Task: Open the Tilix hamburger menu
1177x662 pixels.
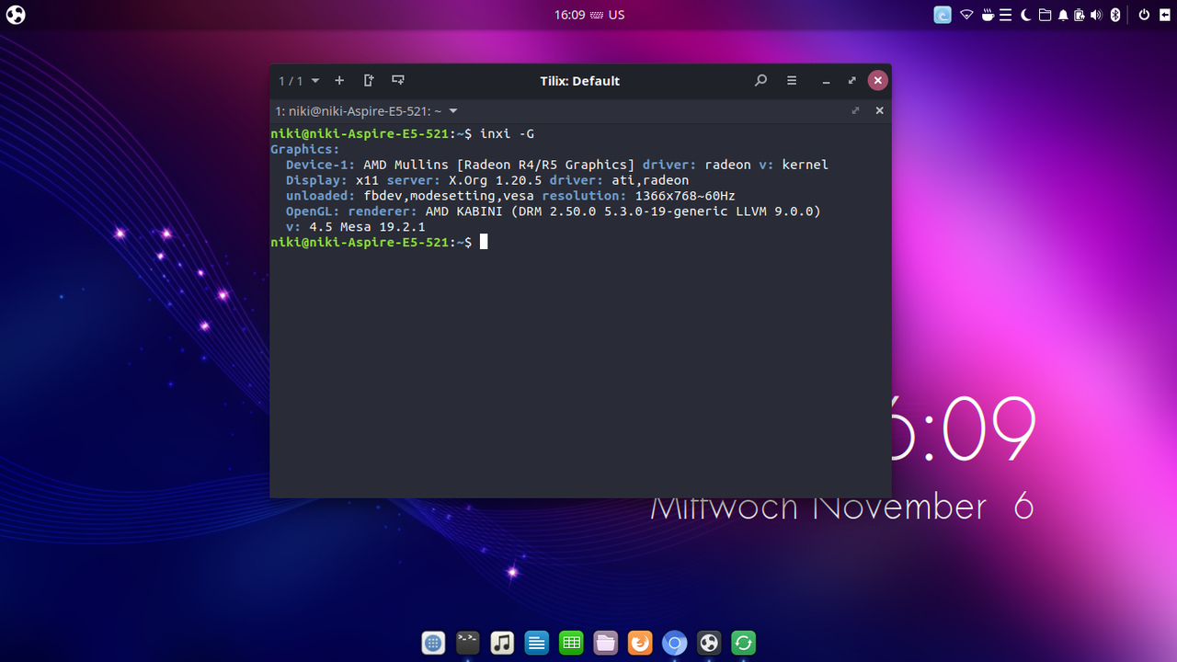Action: pos(792,81)
